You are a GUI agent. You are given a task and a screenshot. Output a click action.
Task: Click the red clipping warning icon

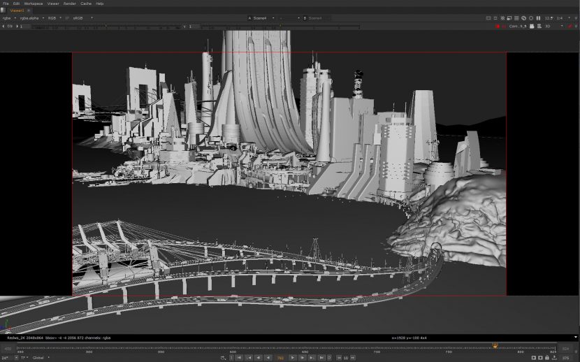[498, 26]
